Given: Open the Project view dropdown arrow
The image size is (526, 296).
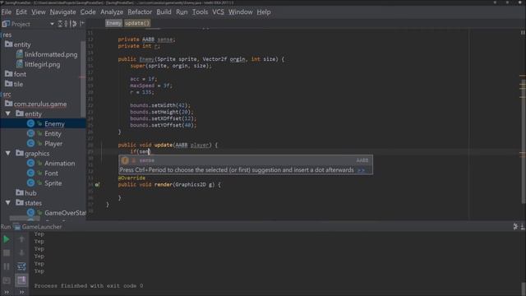Looking at the screenshot, I should pos(52,24).
